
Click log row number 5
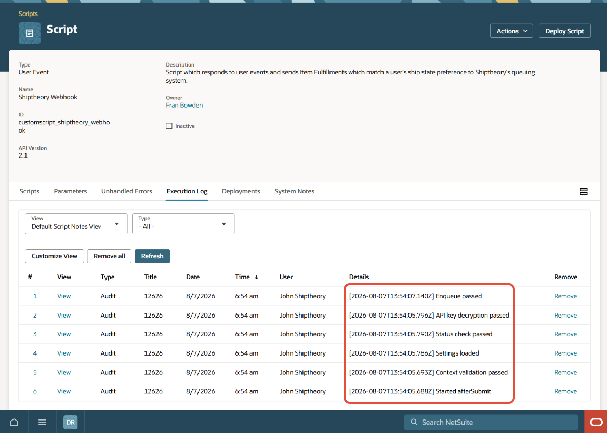tap(35, 372)
